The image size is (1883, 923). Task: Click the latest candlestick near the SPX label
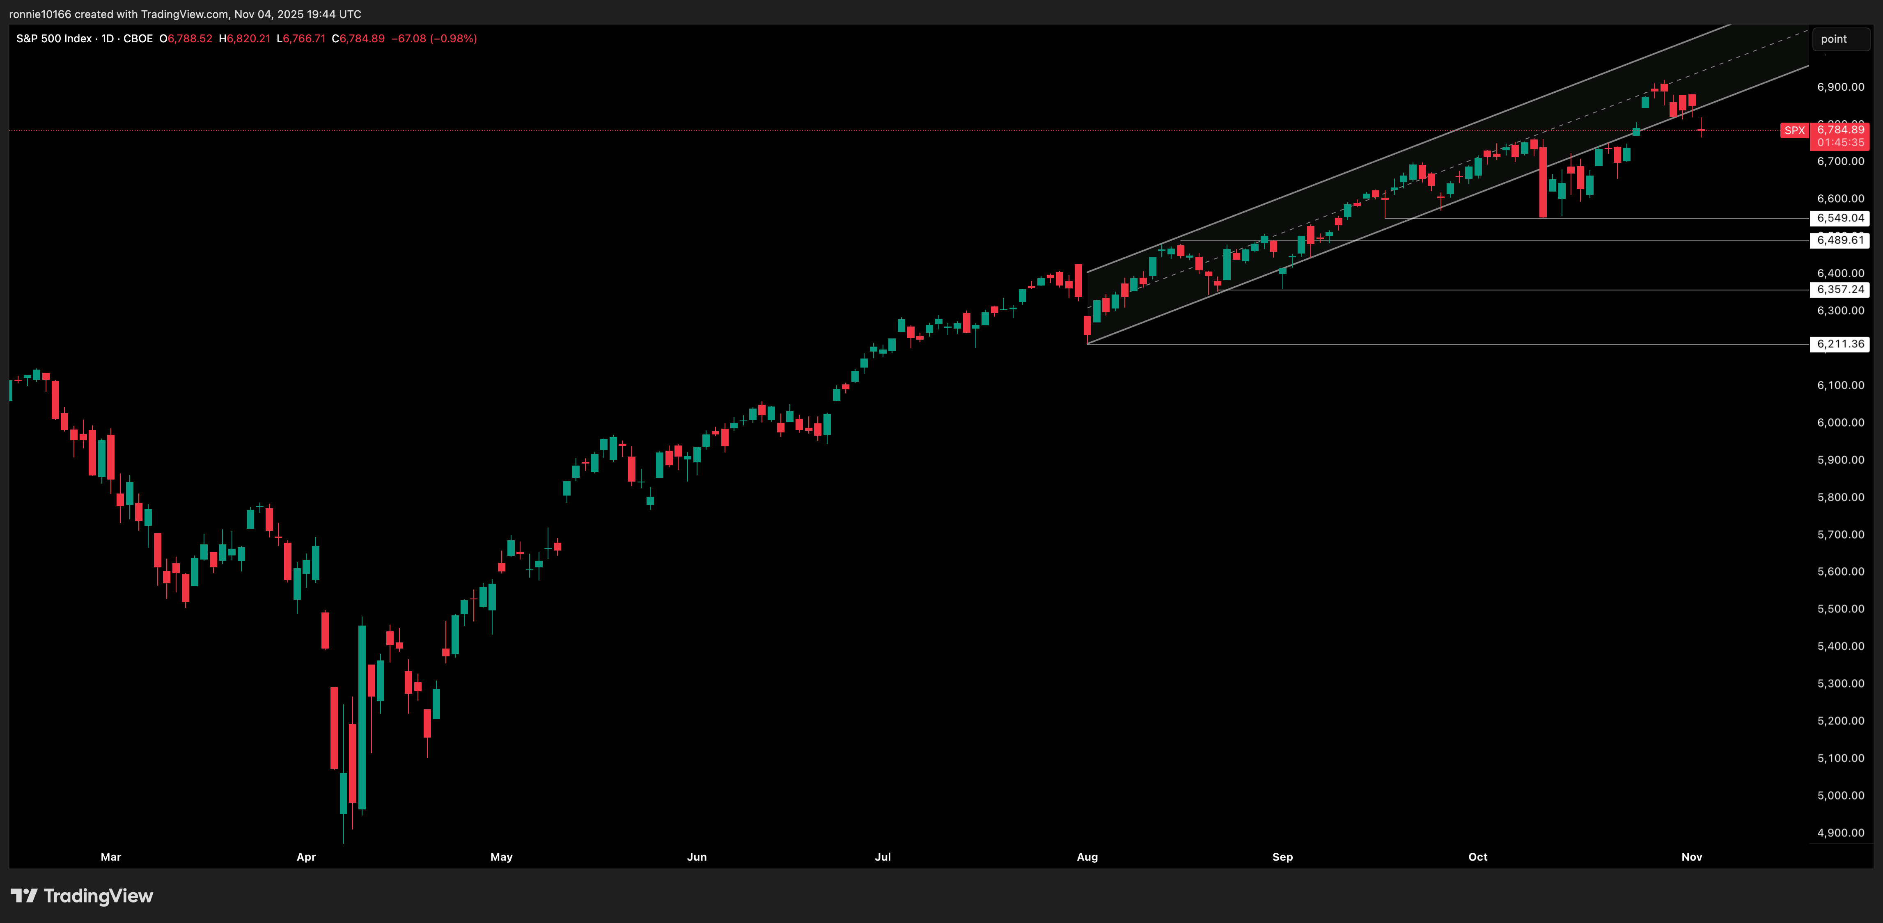[1702, 130]
